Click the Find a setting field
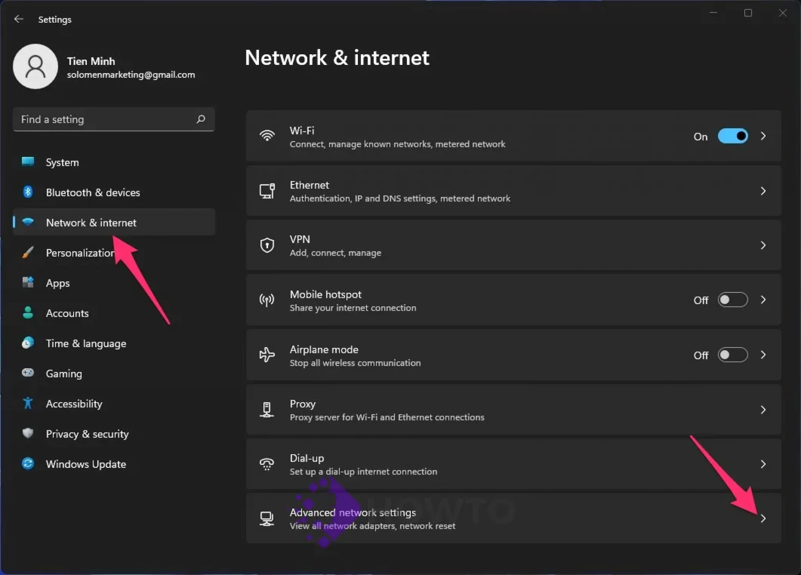 click(x=106, y=119)
